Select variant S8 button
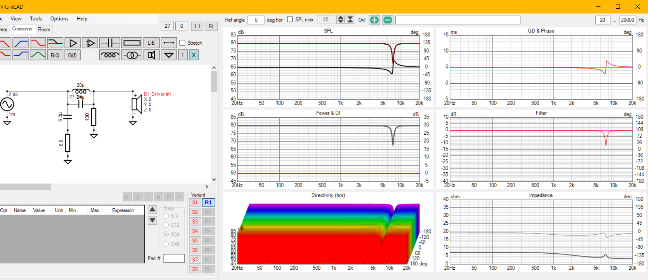The width and height of the screenshot is (648, 280). coord(195,269)
